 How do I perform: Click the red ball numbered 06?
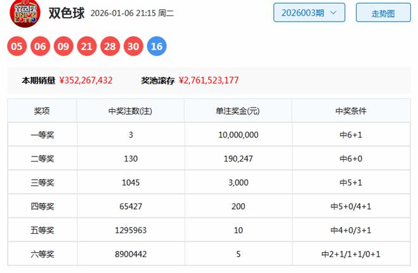tap(41, 46)
